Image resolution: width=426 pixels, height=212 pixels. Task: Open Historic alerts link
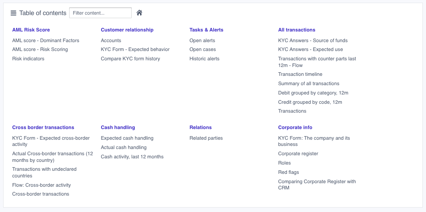coord(204,59)
